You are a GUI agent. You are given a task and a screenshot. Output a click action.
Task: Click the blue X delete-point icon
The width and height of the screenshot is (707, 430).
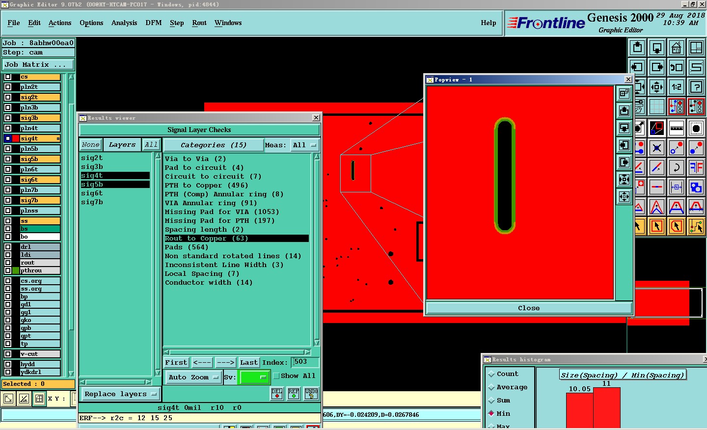(x=657, y=148)
